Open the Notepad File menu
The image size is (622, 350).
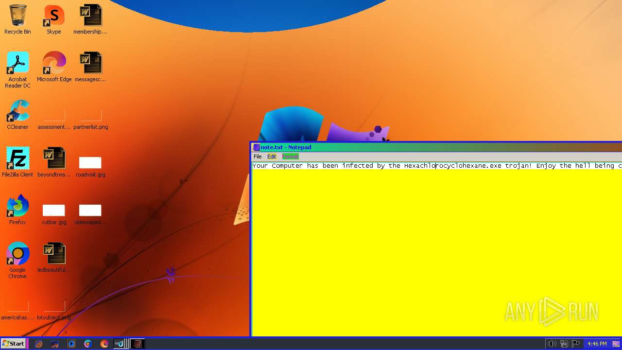(x=258, y=157)
